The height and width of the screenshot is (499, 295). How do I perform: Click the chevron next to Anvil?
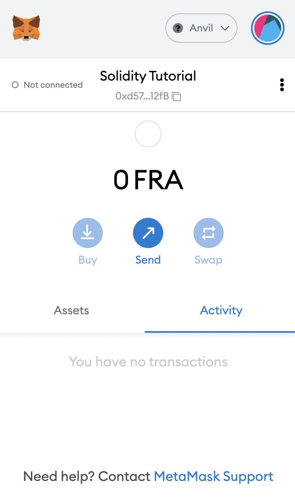pyautogui.click(x=225, y=28)
